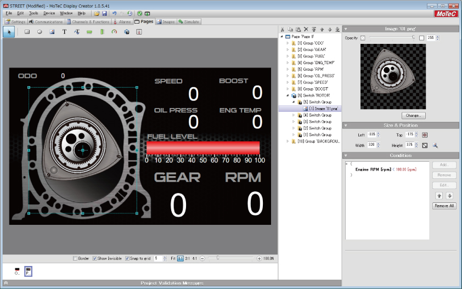Choose the Ellipse shape tool
Viewport: 462px width, 289px height.
pyautogui.click(x=40, y=32)
